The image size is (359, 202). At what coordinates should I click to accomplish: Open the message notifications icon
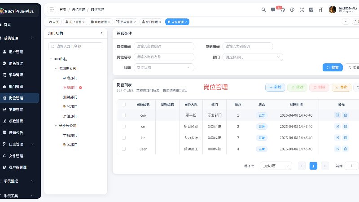(273, 9)
